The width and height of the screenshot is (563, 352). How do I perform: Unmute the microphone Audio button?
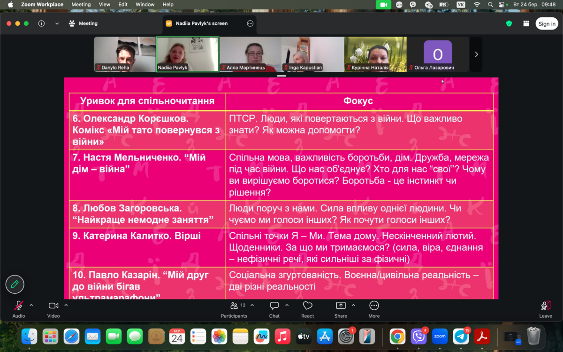point(19,308)
